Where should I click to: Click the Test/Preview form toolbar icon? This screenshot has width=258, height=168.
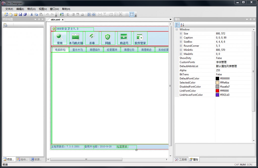point(62,14)
